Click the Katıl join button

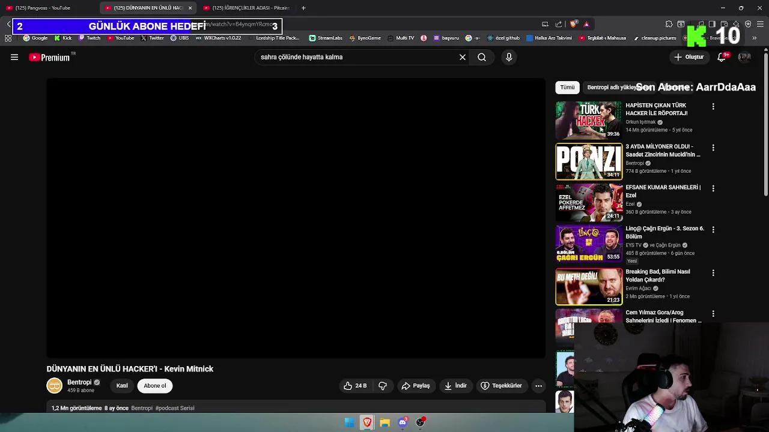click(122, 386)
